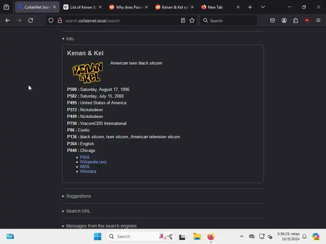Close the New Tab tab
Image resolution: width=326 pixels, height=244 pixels.
tap(238, 7)
